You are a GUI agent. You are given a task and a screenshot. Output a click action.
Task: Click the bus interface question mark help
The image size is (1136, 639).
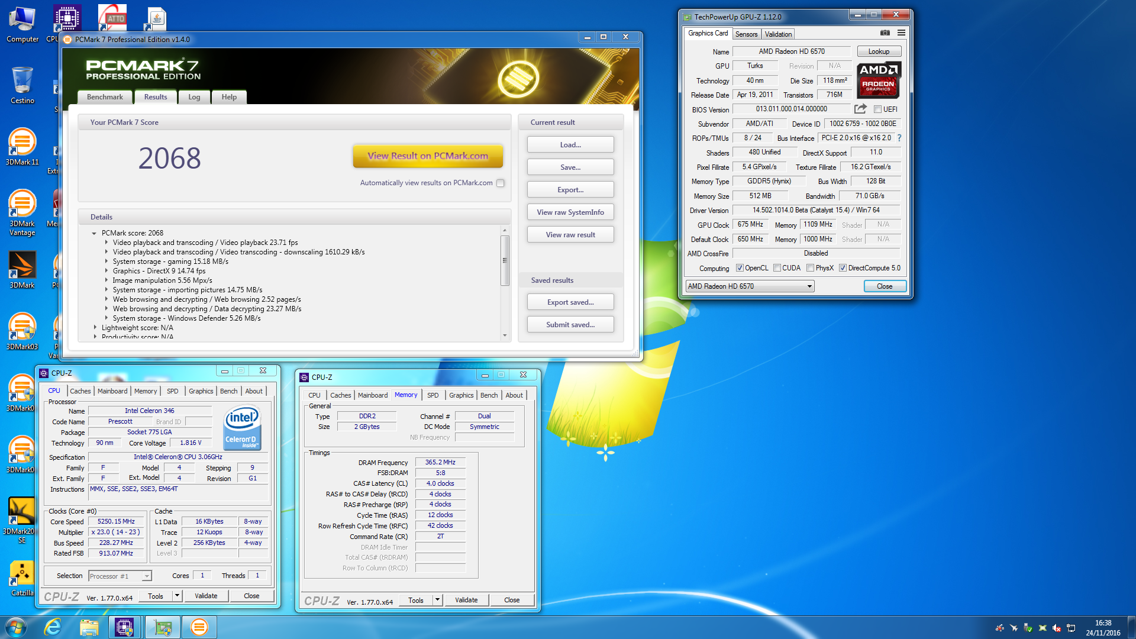click(899, 138)
